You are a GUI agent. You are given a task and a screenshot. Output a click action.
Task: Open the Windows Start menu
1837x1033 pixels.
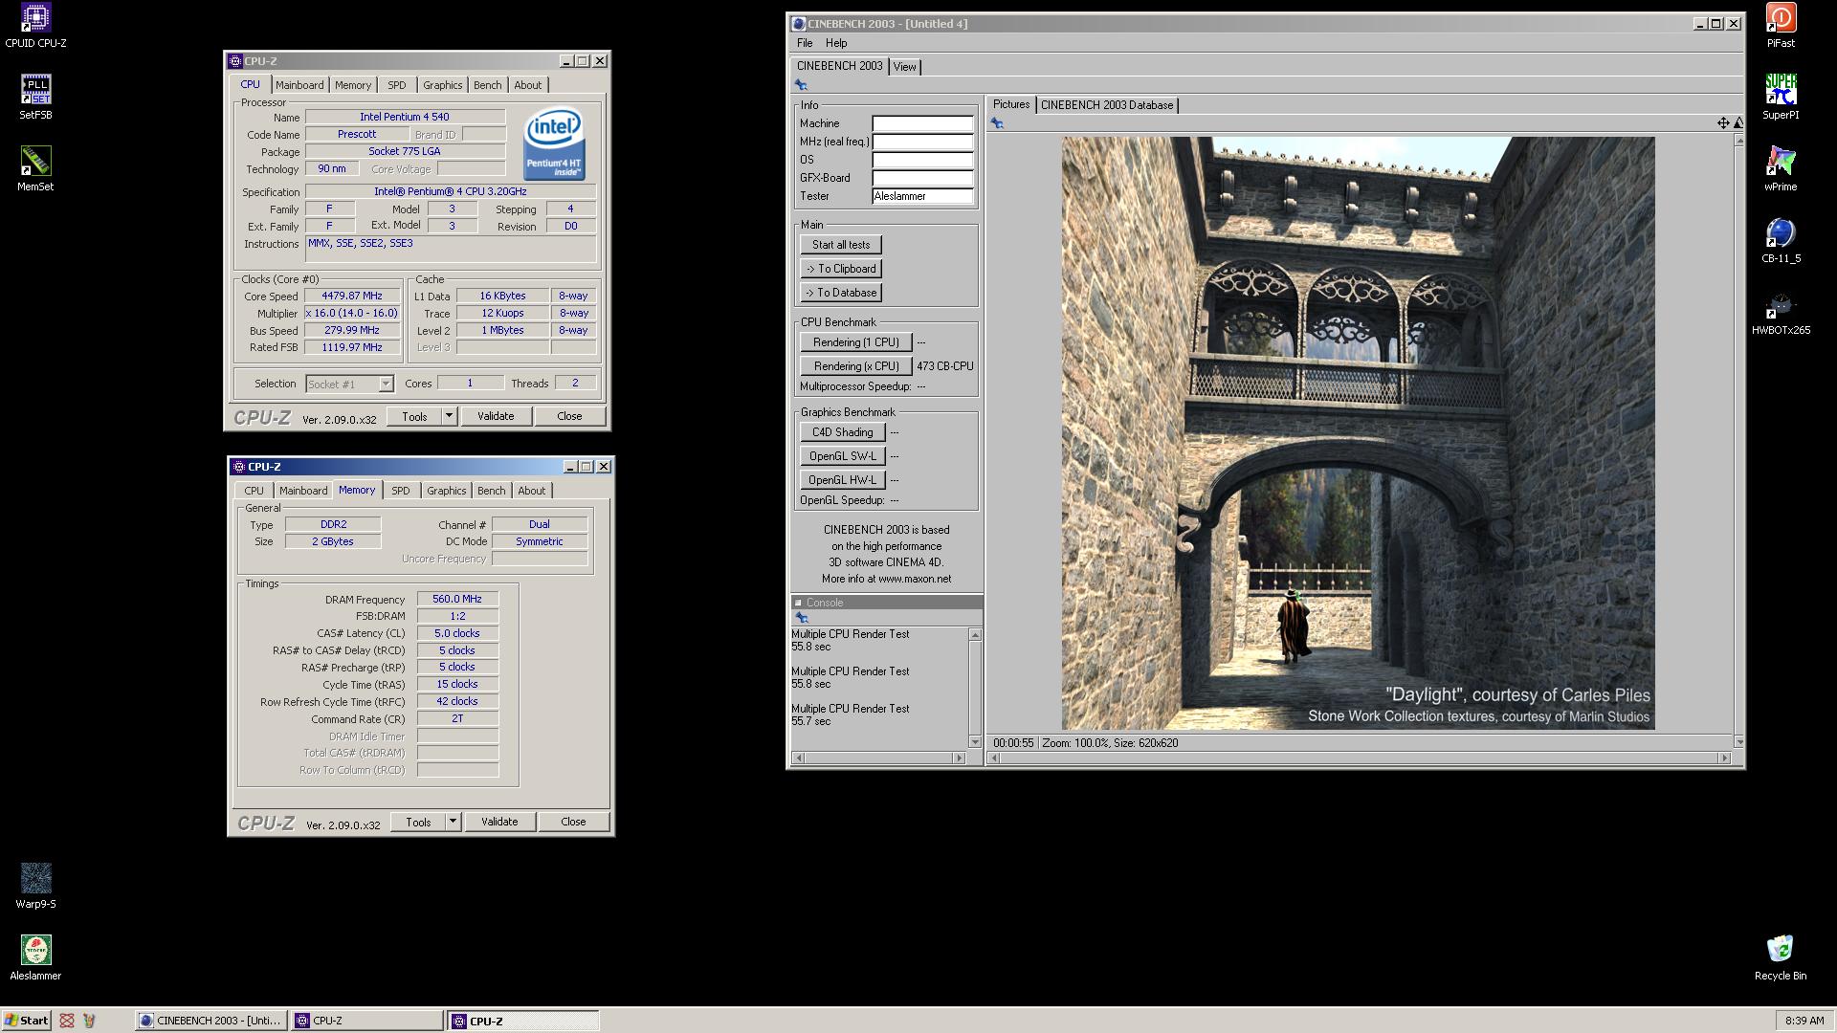click(27, 1021)
